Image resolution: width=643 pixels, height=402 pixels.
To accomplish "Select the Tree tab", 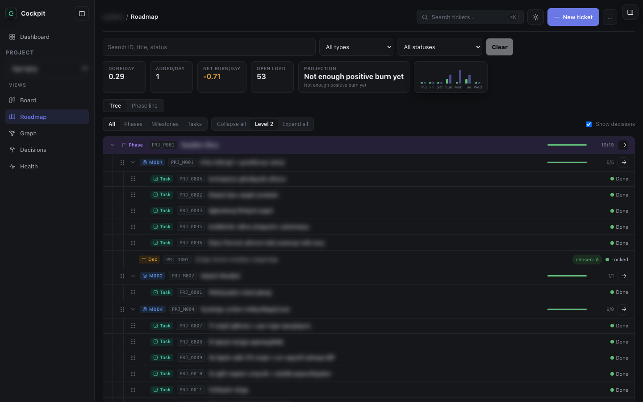I will click(115, 106).
